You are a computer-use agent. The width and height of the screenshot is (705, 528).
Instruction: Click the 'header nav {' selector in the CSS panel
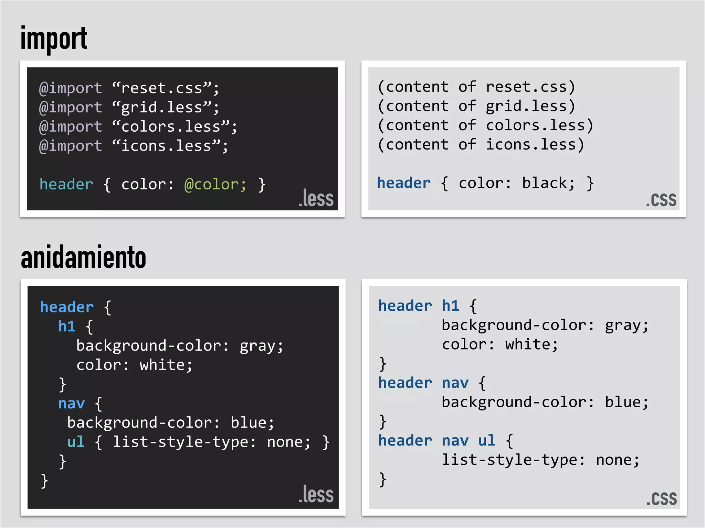pos(432,383)
